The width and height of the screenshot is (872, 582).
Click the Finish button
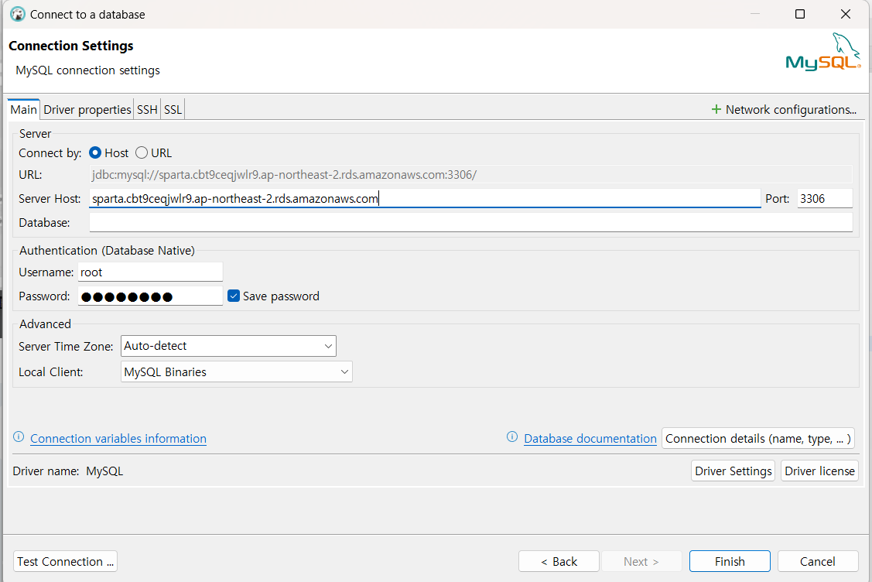click(x=730, y=561)
